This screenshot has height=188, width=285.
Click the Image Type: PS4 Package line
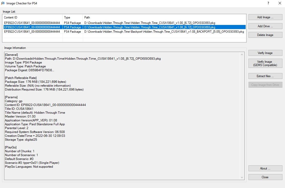[x=23, y=62]
